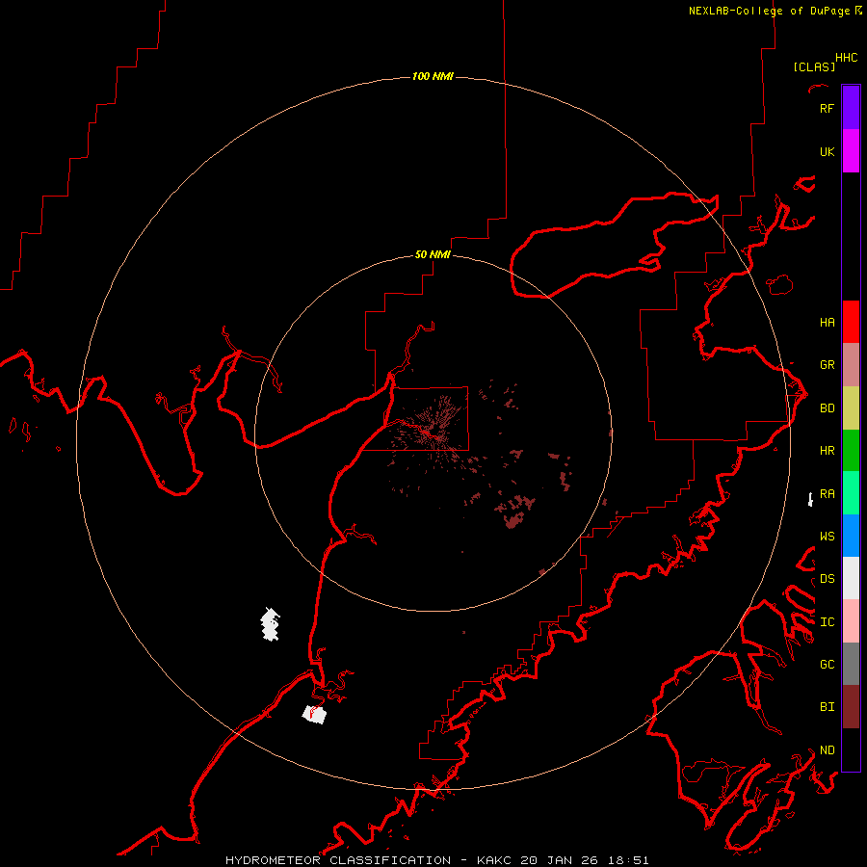Click the 'WS' legend label
The width and height of the screenshot is (867, 867).
click(827, 536)
